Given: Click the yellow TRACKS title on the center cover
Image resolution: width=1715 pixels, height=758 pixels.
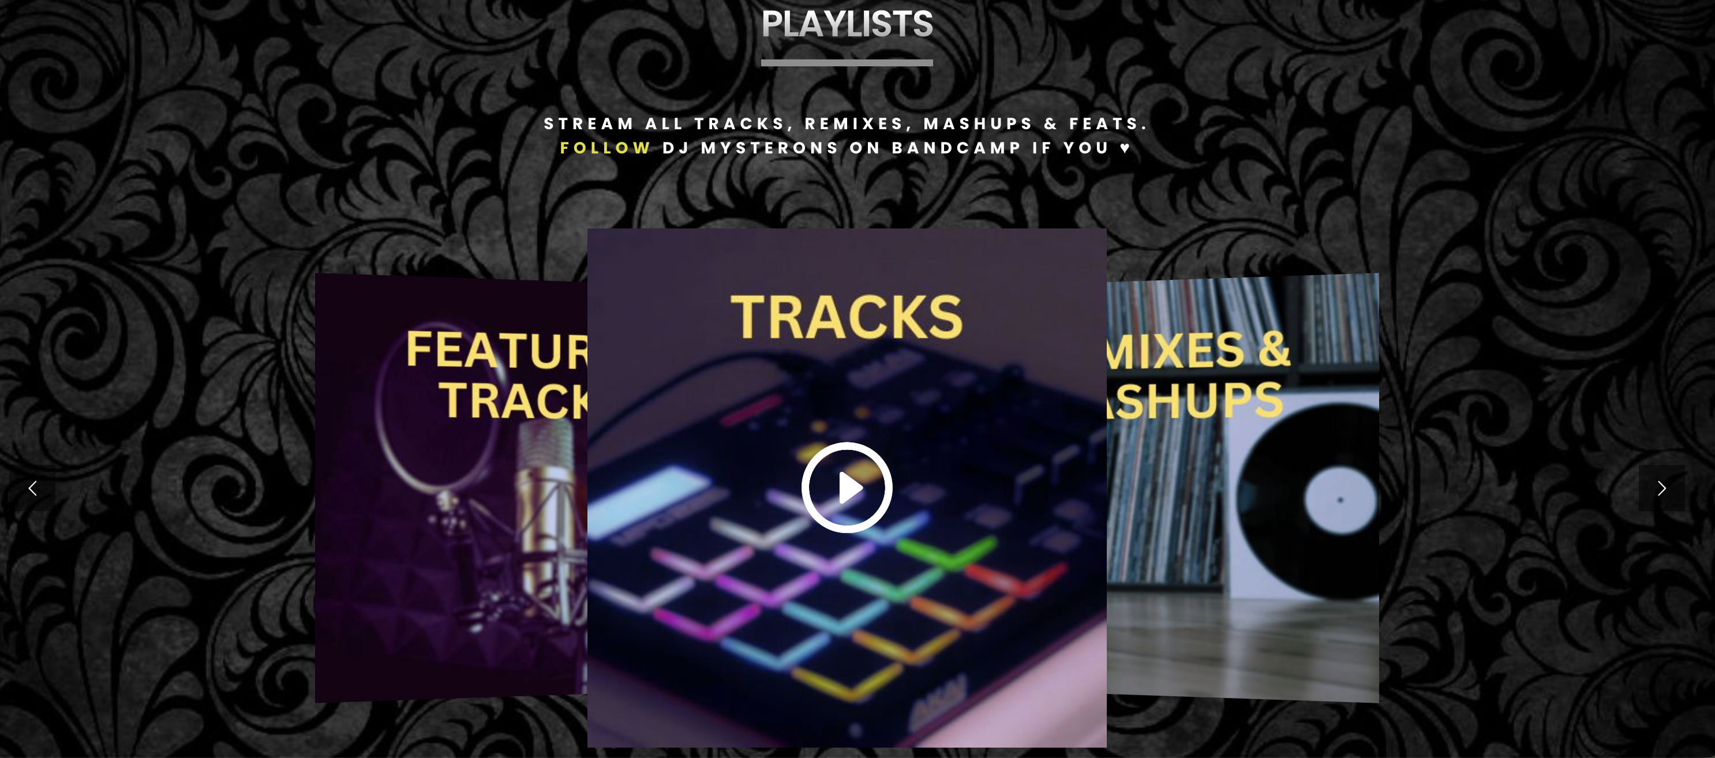Looking at the screenshot, I should 847,317.
